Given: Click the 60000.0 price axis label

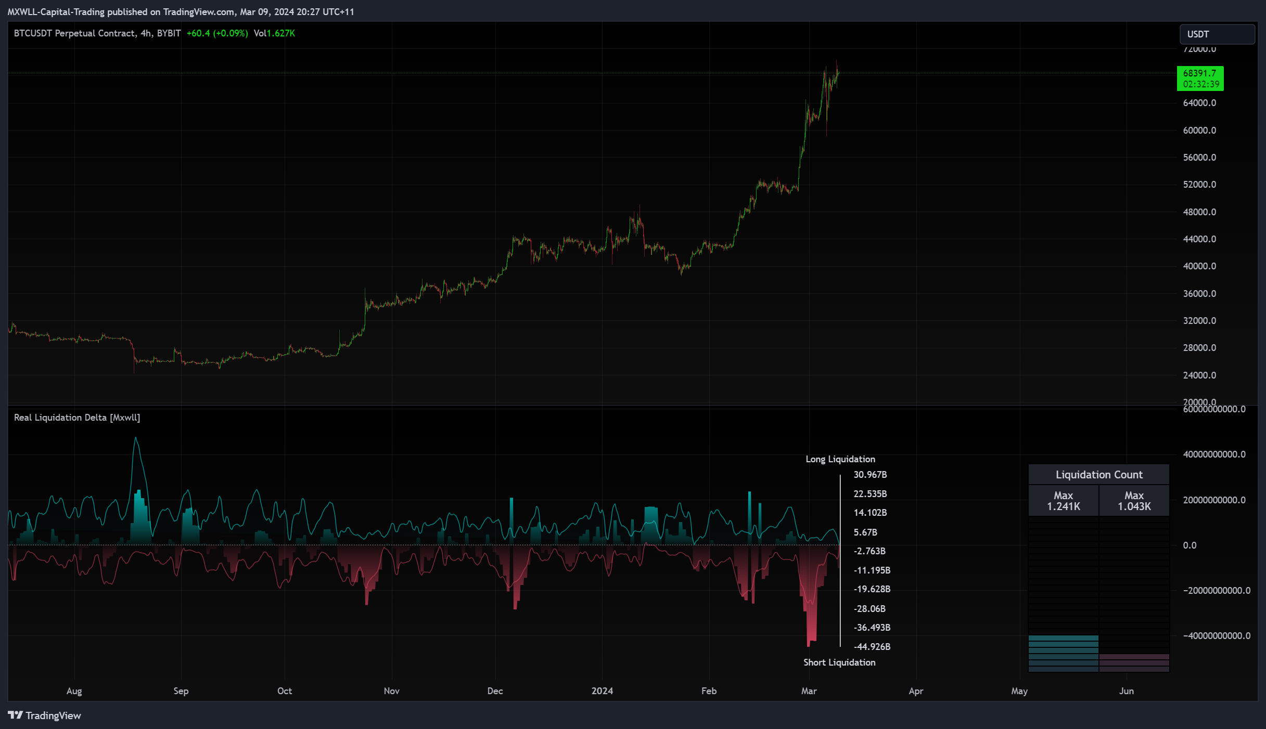Looking at the screenshot, I should coord(1199,131).
